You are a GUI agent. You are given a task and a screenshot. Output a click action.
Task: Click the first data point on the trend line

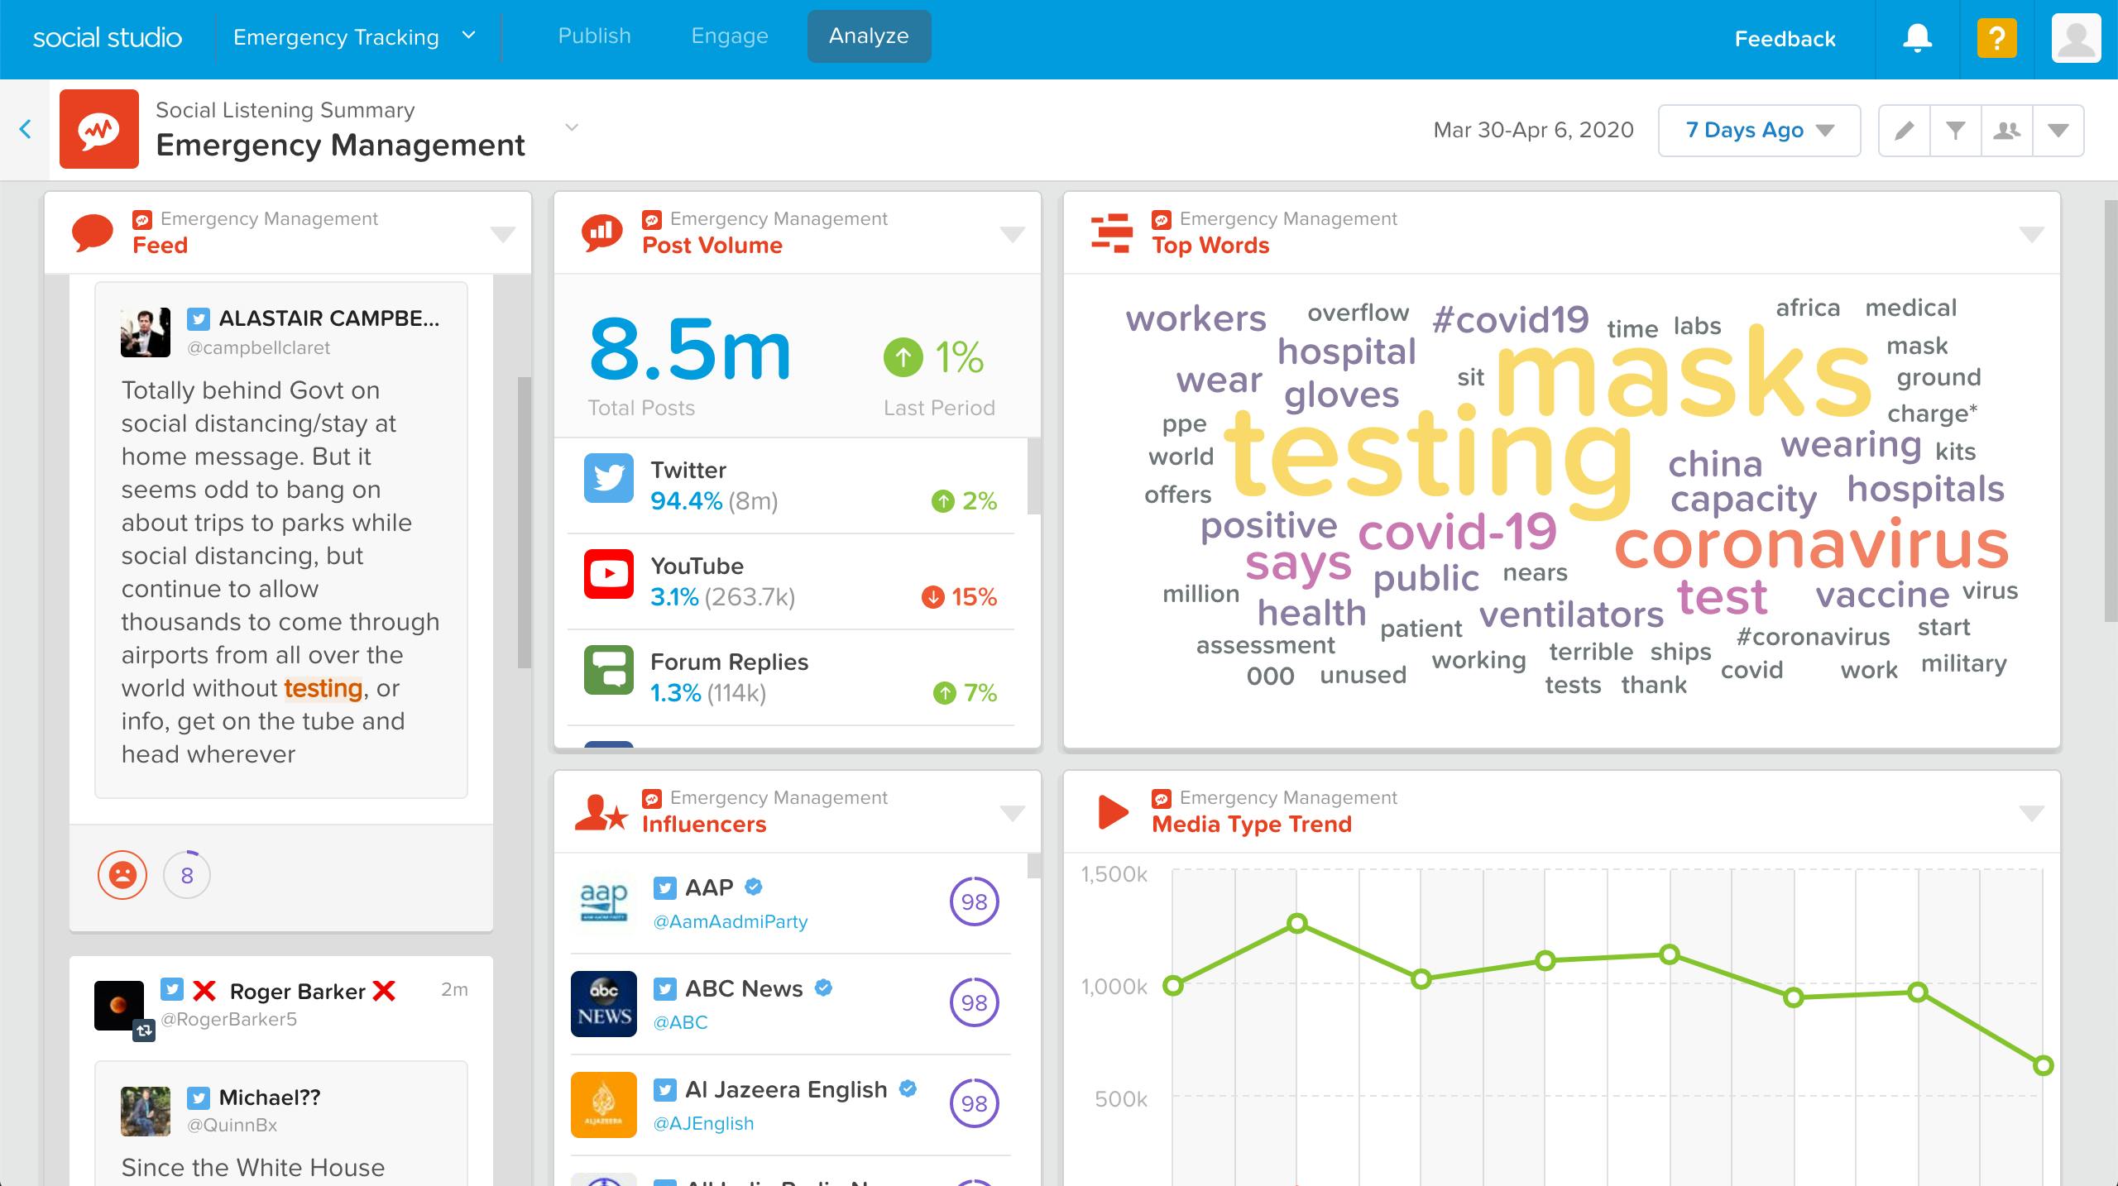(x=1173, y=985)
